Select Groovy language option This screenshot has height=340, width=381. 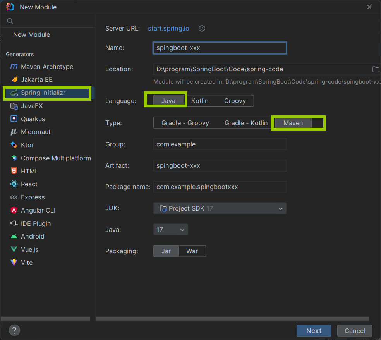[235, 101]
